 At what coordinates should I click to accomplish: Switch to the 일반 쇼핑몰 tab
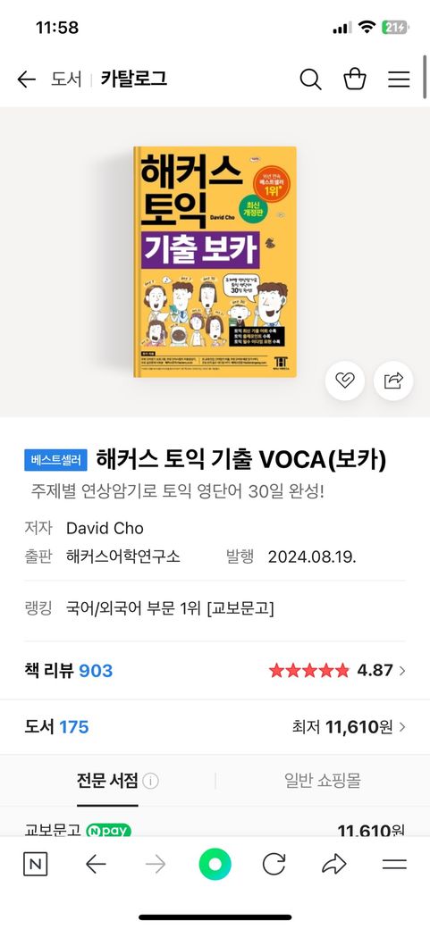322,781
